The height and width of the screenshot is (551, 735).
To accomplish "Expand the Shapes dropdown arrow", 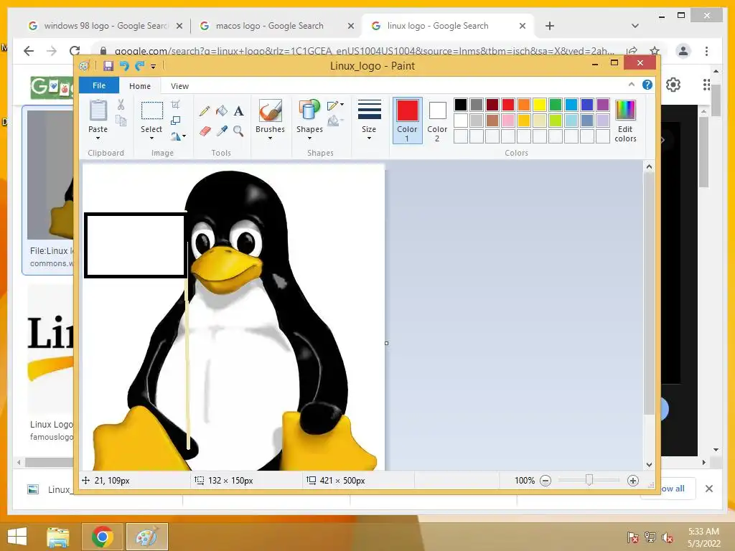I will tap(309, 138).
